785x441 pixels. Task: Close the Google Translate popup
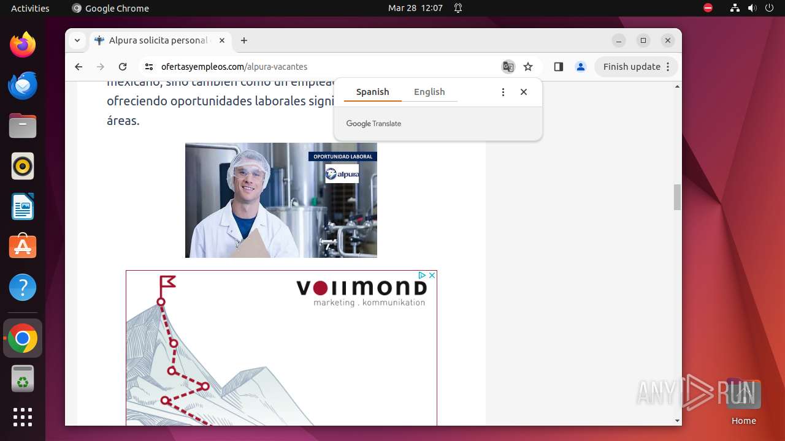524,92
